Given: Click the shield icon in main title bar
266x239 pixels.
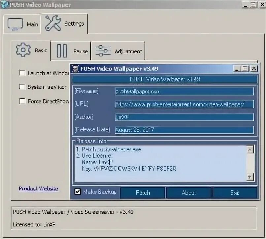Looking at the screenshot, I should (4, 4).
